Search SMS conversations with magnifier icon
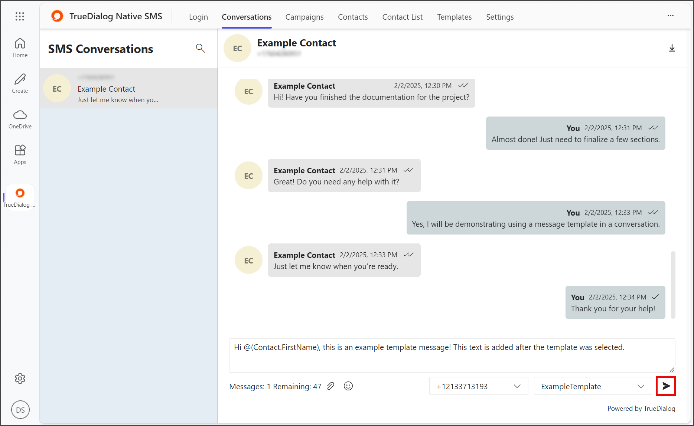Screen dimensions: 694x426 point(200,48)
